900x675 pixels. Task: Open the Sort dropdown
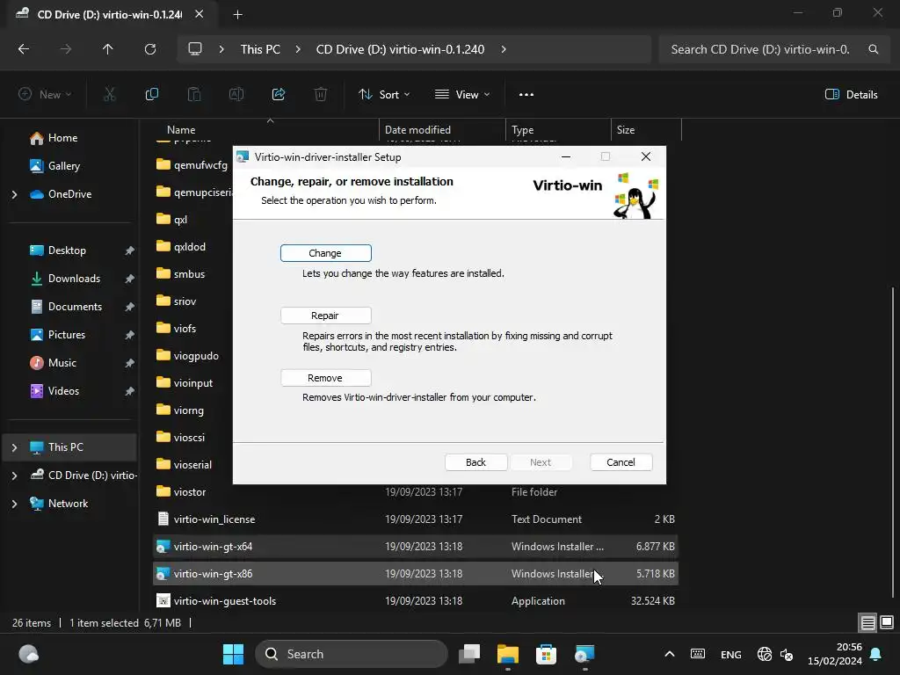pyautogui.click(x=384, y=94)
